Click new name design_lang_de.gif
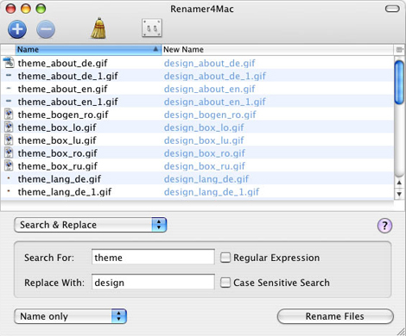This screenshot has height=336, width=406. click(206, 179)
